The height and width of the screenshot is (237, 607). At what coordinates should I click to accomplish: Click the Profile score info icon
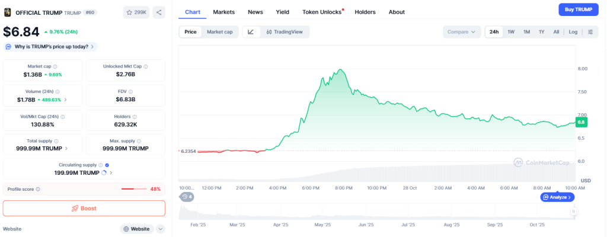38,189
